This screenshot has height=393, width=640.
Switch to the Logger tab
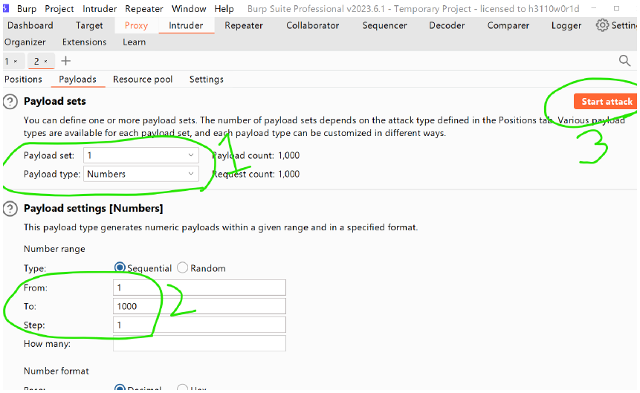click(x=566, y=25)
